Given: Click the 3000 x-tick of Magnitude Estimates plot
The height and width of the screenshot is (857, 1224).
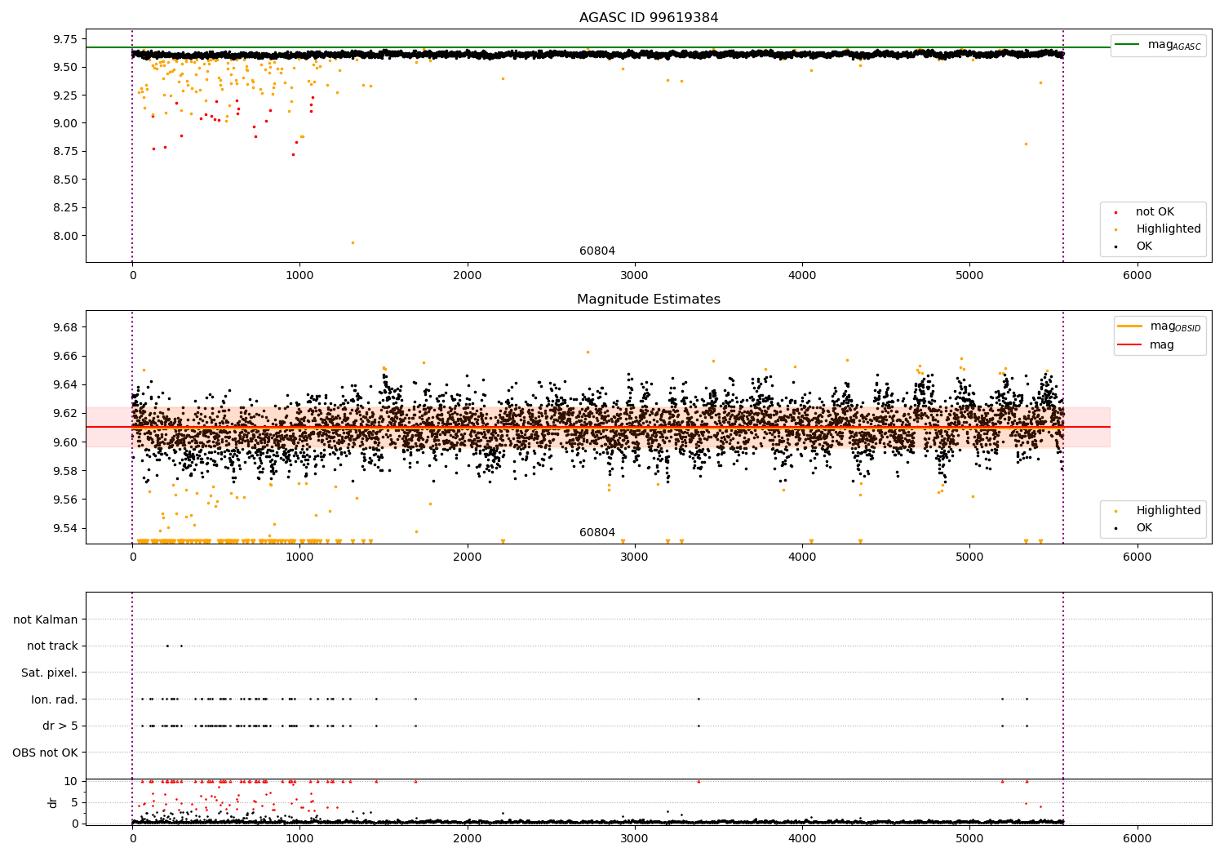Looking at the screenshot, I should (x=634, y=557).
